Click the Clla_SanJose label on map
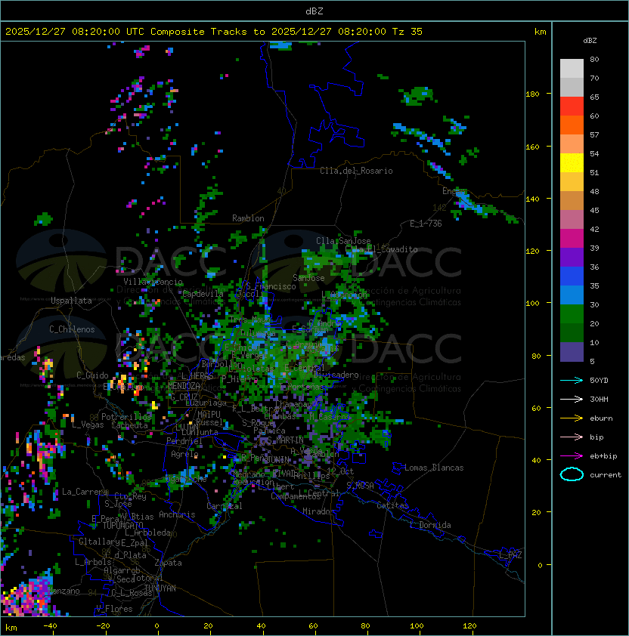The width and height of the screenshot is (629, 636). [x=343, y=241]
